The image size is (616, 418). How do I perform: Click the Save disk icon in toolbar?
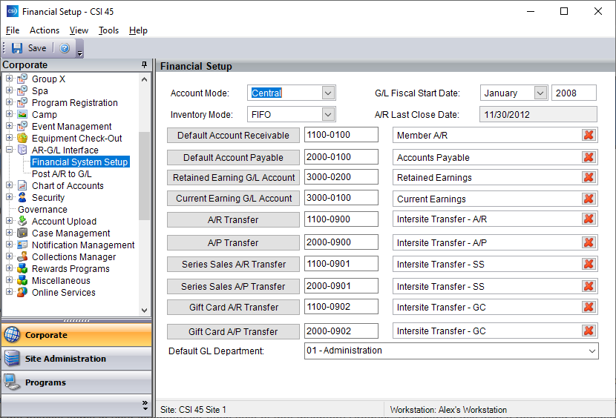[17, 48]
